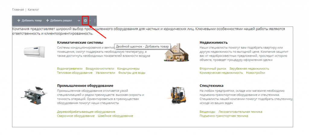Expand the dropdown arrow beside the gear

tap(90, 20)
